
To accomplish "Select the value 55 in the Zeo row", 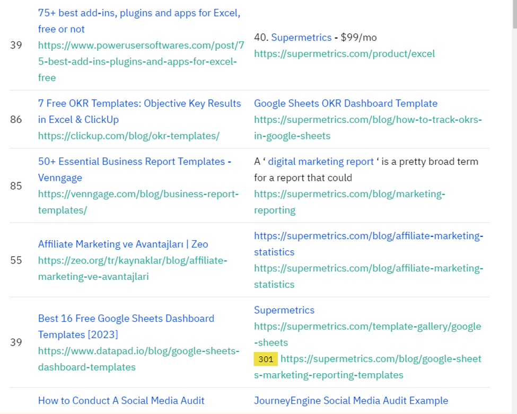I will pos(16,260).
